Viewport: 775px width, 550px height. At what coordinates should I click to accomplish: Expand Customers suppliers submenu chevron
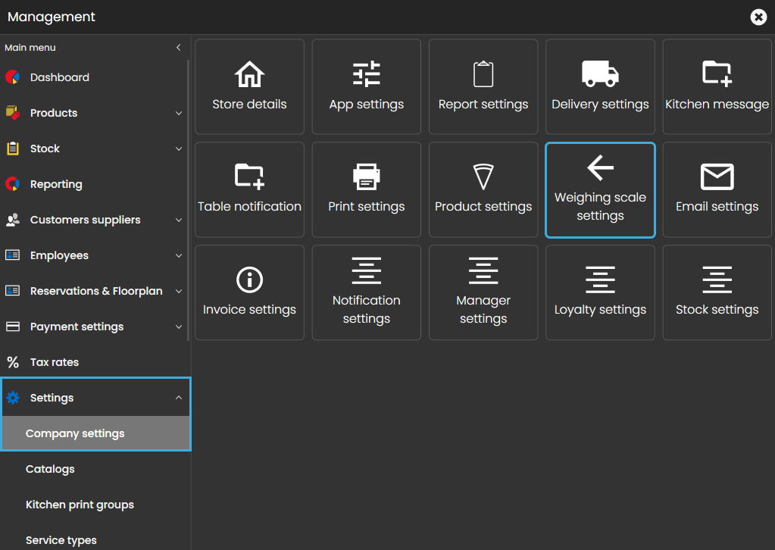coord(179,220)
